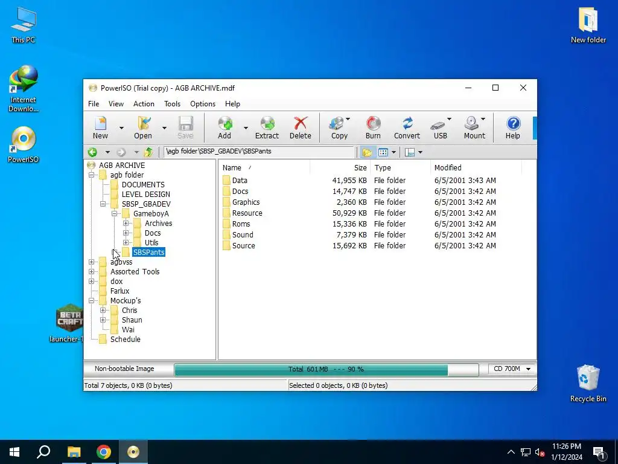Select AGB ARCHIVE root in tree
This screenshot has width=618, height=464.
pos(122,166)
